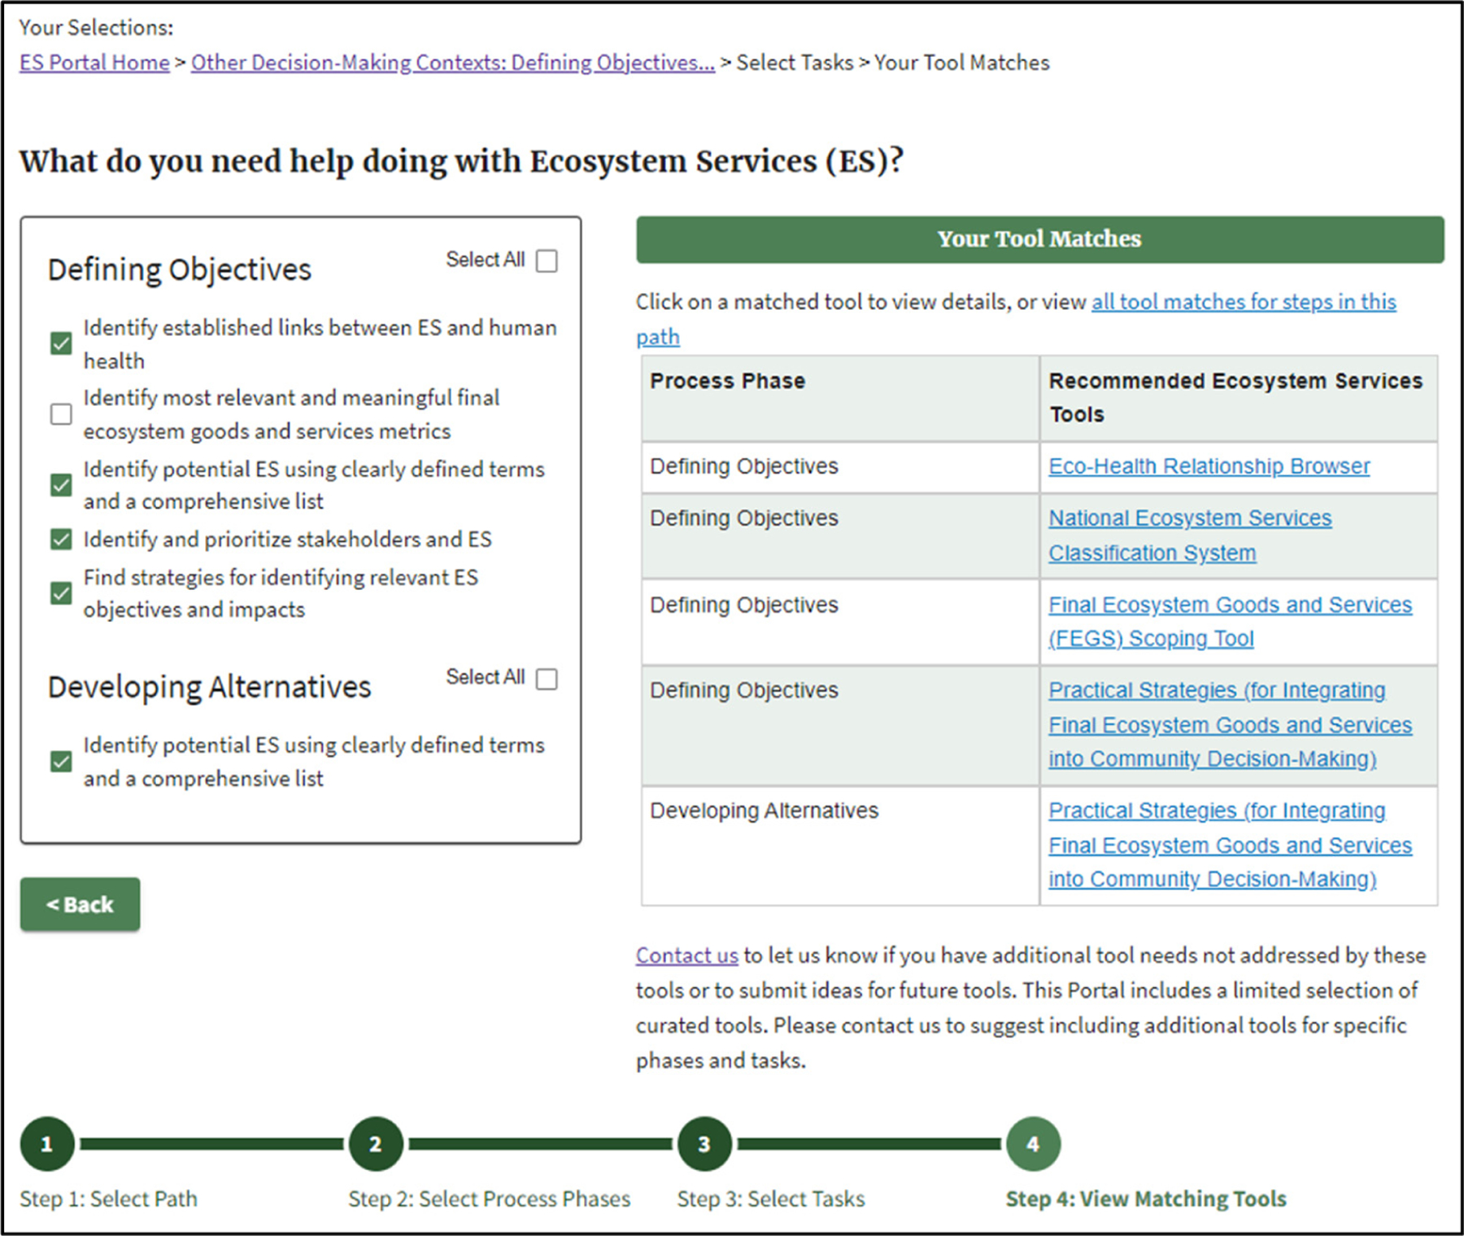Uncheck Identify established links between ES and human health
This screenshot has width=1464, height=1236.
pos(61,343)
